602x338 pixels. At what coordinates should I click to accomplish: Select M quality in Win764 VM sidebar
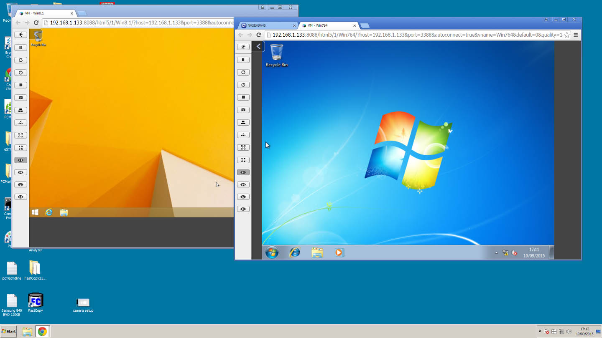coord(243,184)
